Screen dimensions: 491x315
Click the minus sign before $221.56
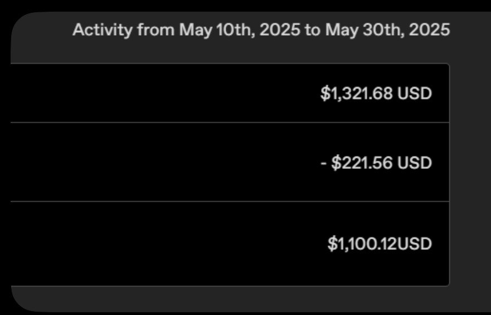(x=324, y=163)
